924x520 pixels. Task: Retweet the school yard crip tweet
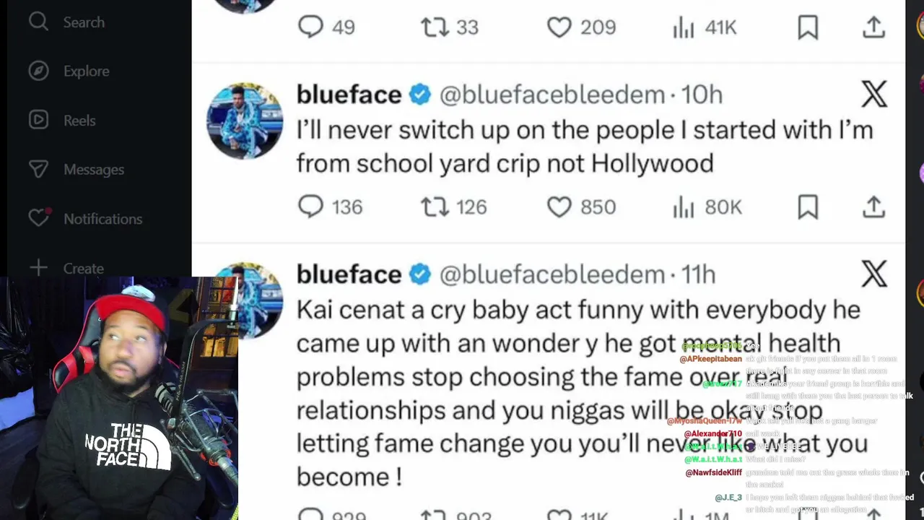(435, 207)
